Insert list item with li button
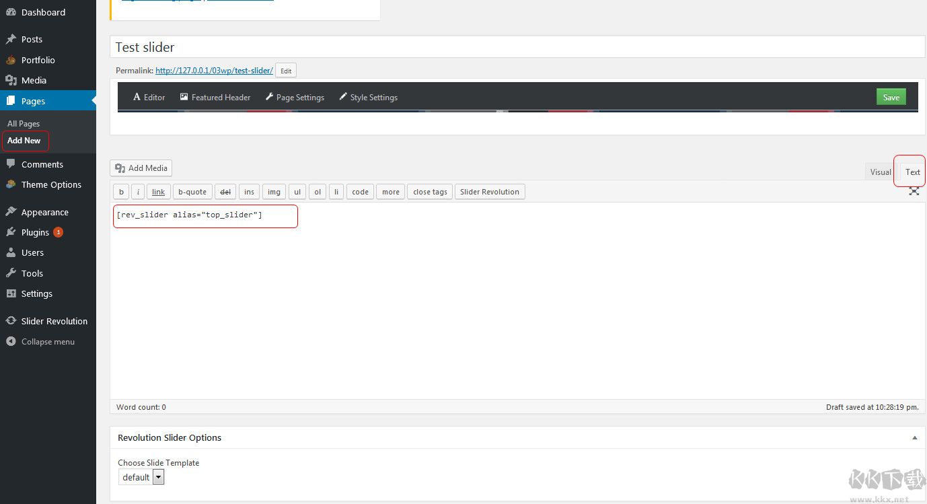This screenshot has width=927, height=504. click(336, 192)
